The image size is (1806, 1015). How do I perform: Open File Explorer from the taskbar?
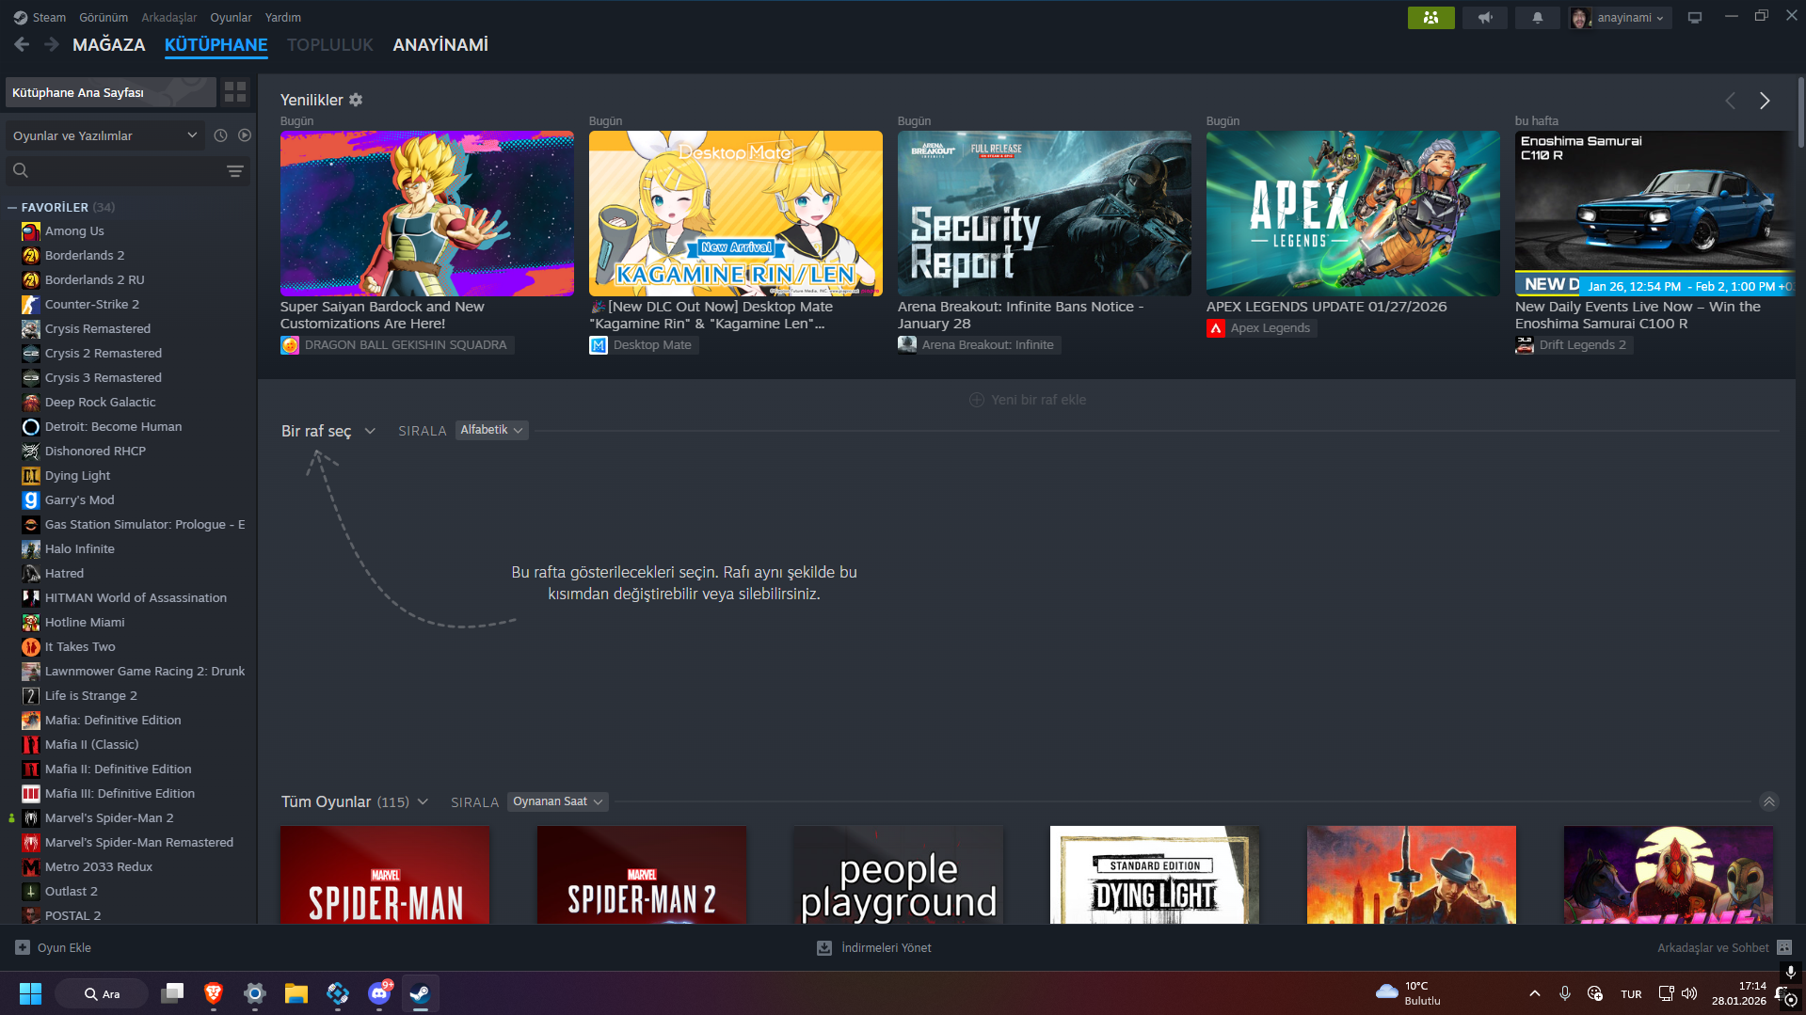[296, 993]
